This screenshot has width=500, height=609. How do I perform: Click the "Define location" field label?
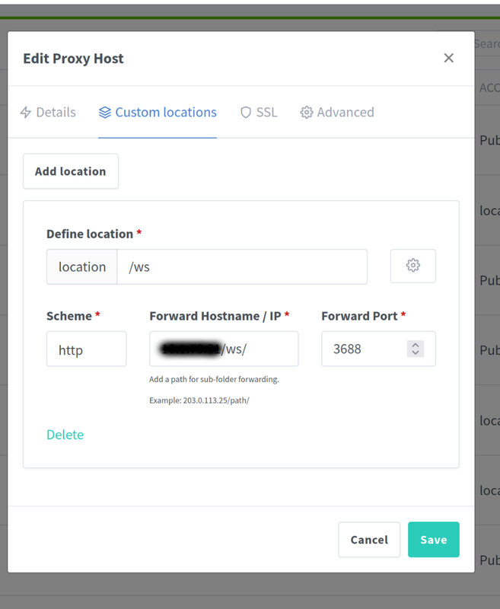pyautogui.click(x=90, y=234)
